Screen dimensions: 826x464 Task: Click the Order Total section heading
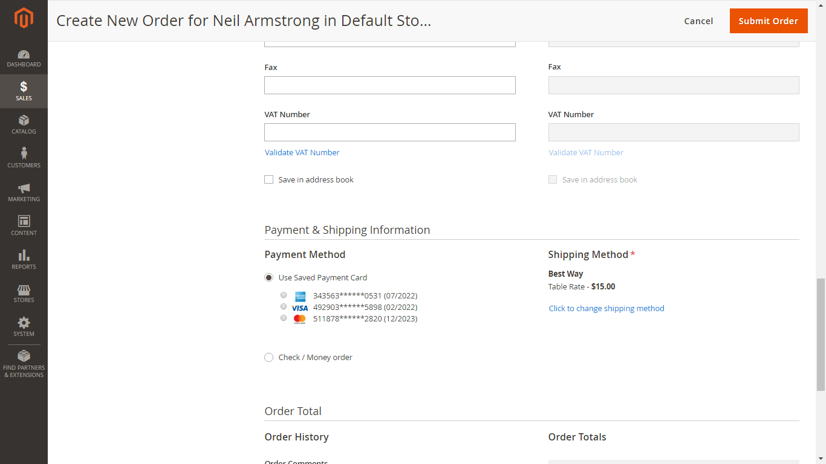click(x=293, y=411)
